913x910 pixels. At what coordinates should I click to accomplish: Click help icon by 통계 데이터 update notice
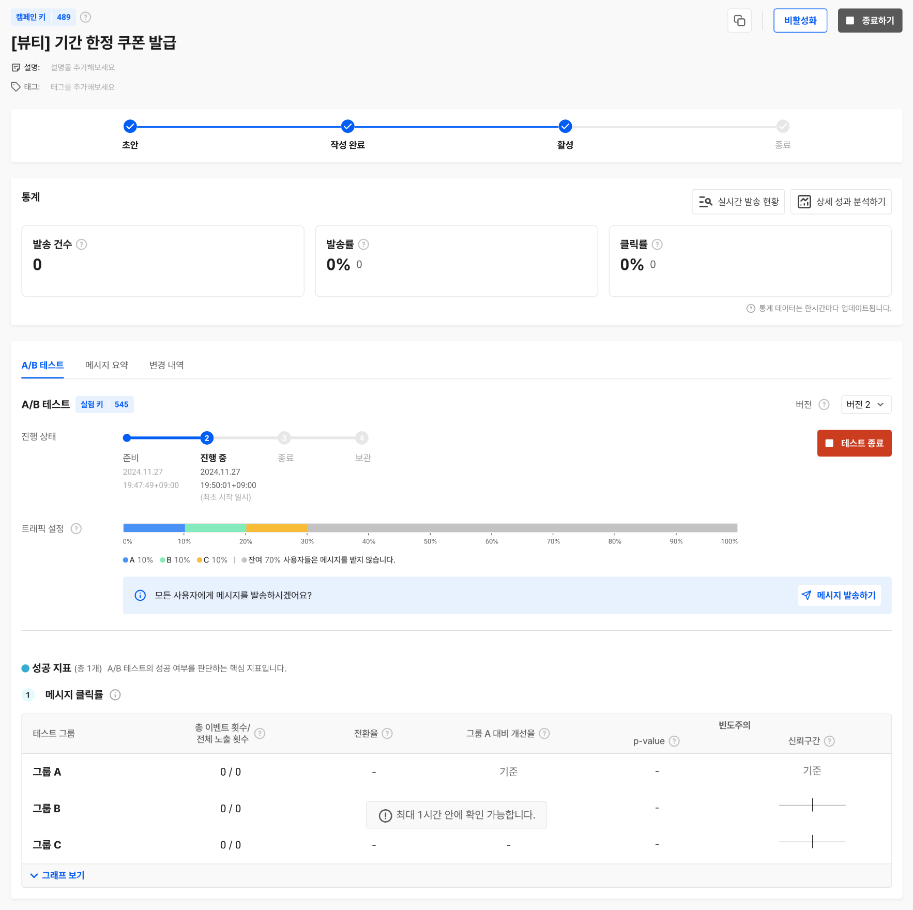pyautogui.click(x=751, y=309)
